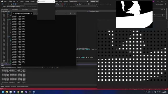Open the Вид menu
The height and width of the screenshot is (94, 168).
(14, 1)
